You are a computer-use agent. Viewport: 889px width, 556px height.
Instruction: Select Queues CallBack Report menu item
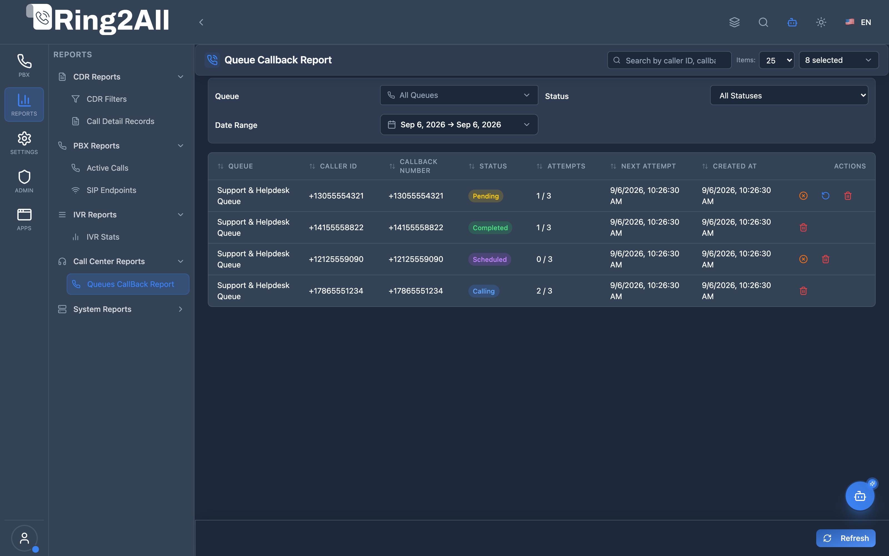[128, 284]
